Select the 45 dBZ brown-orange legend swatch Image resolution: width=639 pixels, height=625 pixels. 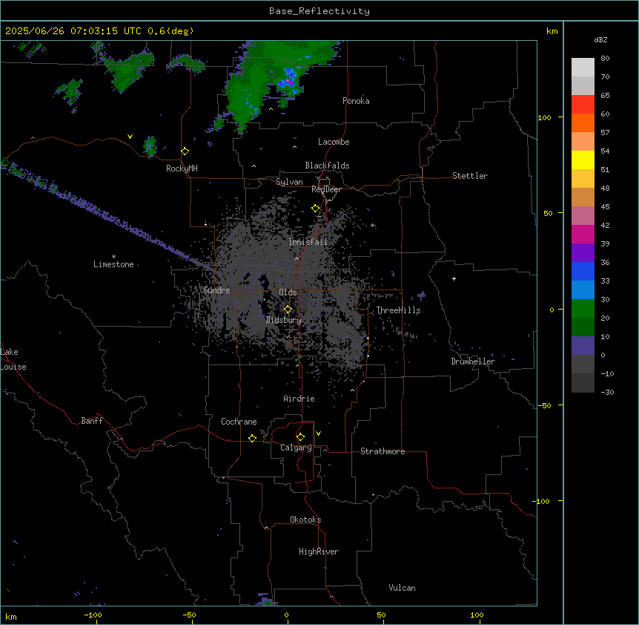[583, 197]
